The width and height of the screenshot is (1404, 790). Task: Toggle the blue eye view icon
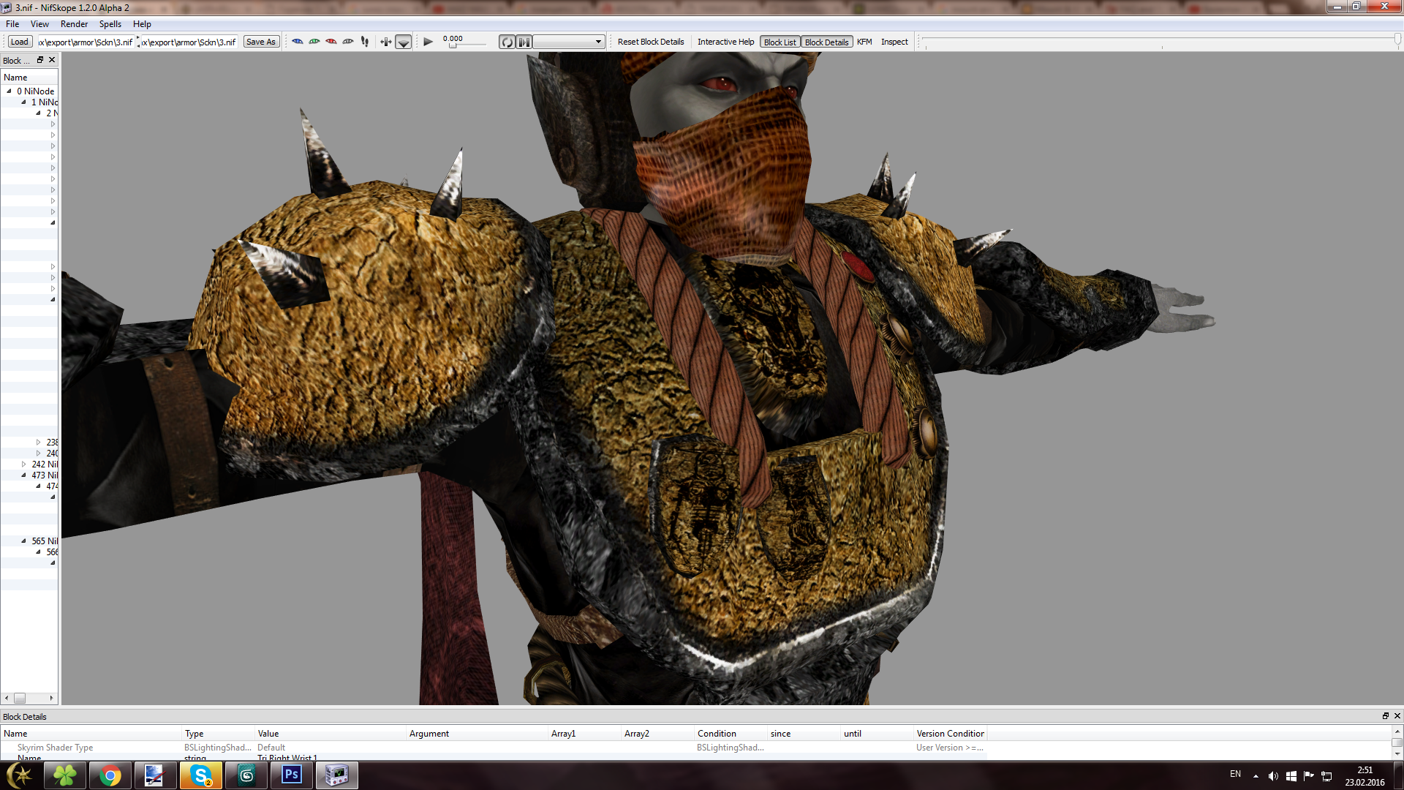click(298, 42)
